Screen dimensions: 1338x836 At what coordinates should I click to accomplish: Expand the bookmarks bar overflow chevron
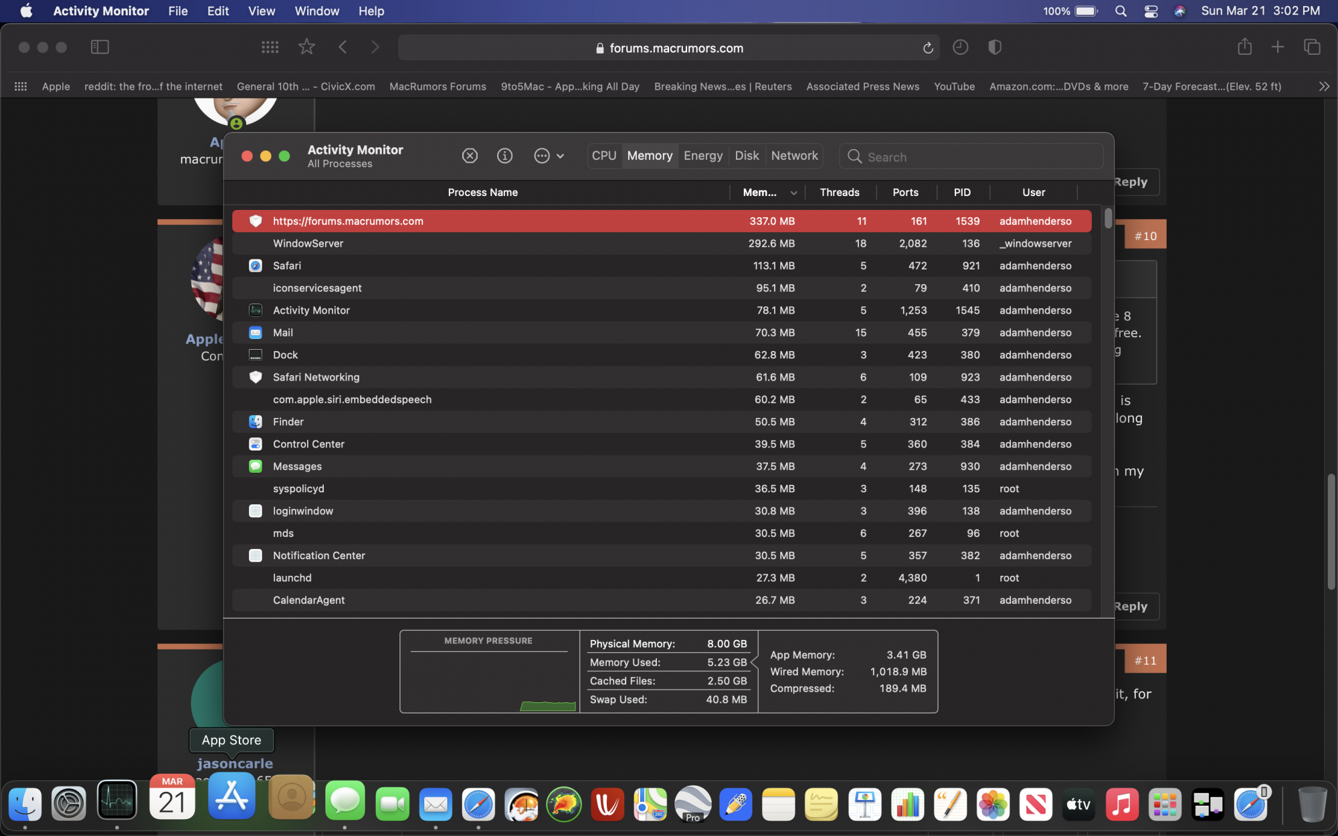(x=1324, y=86)
